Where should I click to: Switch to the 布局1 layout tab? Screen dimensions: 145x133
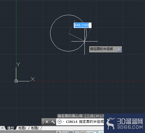pyautogui.click(x=22, y=128)
